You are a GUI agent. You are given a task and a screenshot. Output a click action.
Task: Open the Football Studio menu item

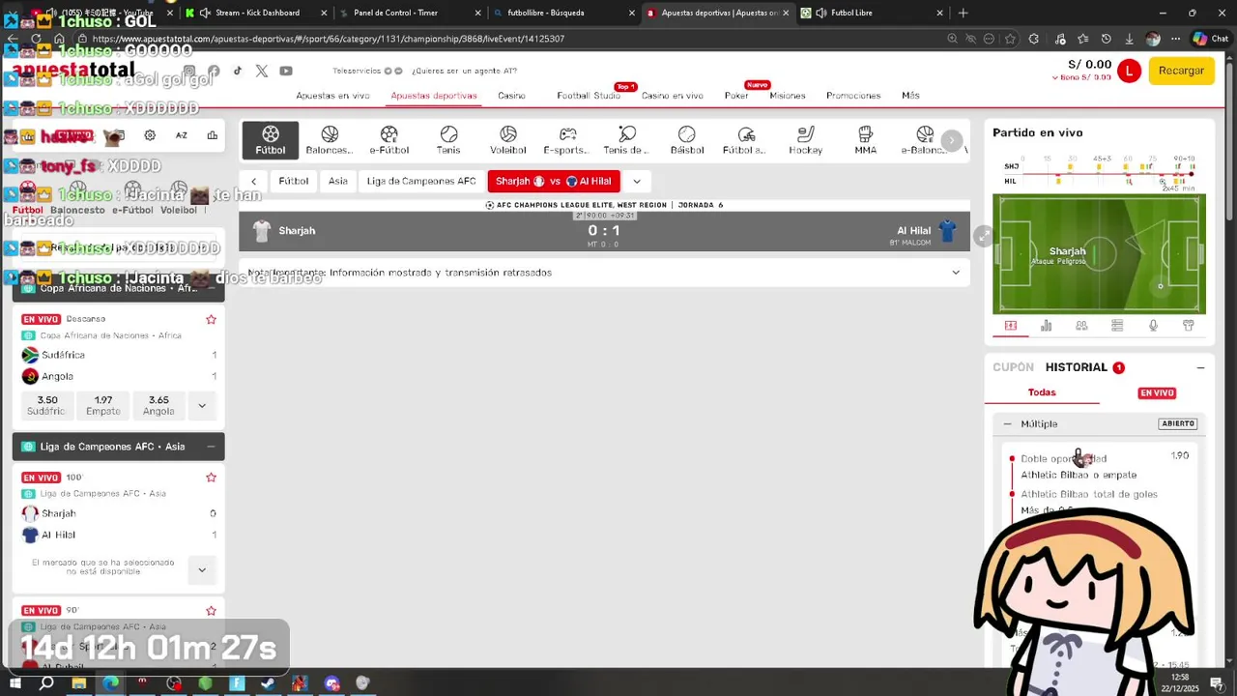click(x=589, y=96)
